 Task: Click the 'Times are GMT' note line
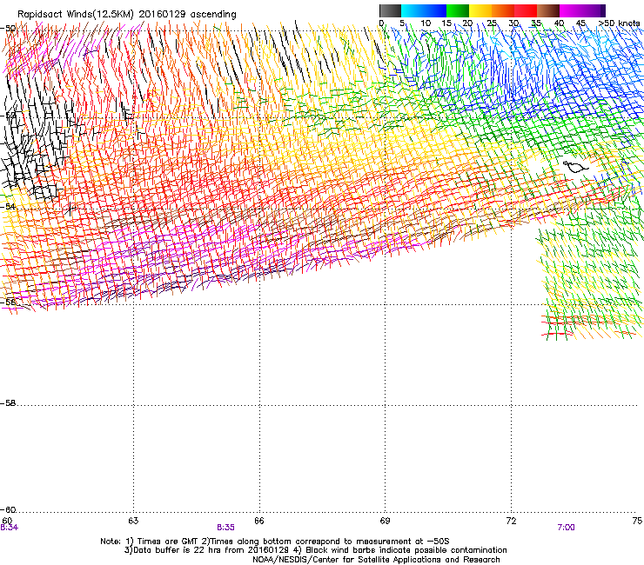(x=275, y=542)
